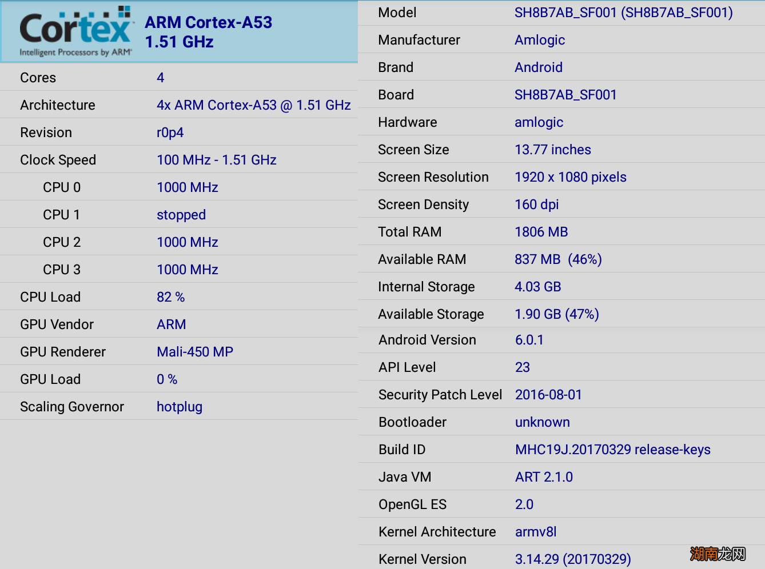Image resolution: width=765 pixels, height=569 pixels.
Task: Select the Total RAM row
Action: [x=561, y=232]
